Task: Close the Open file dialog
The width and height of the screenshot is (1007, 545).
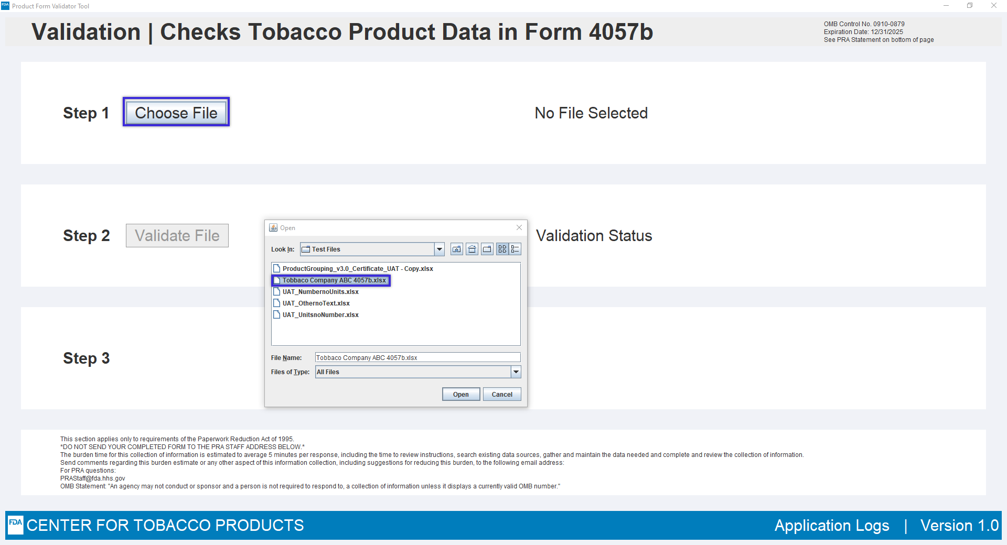Action: coord(519,227)
